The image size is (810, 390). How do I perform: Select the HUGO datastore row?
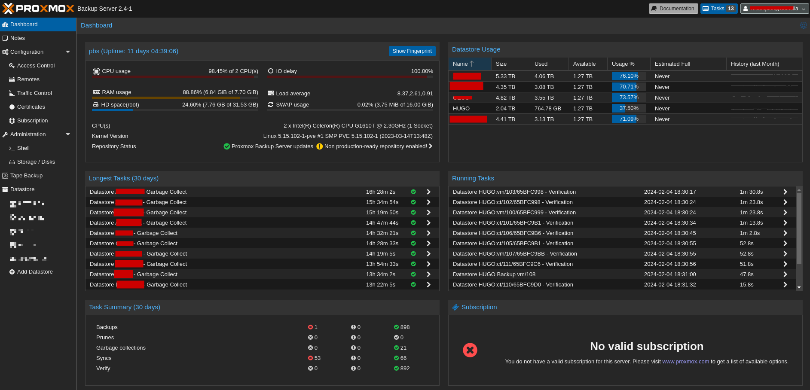click(625, 109)
